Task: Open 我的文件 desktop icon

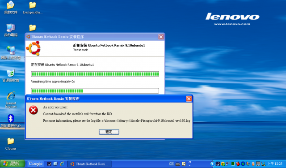Action: coord(11,7)
